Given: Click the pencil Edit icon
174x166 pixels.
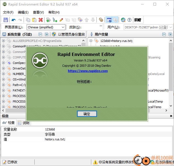Looking at the screenshot, I should [61, 20].
